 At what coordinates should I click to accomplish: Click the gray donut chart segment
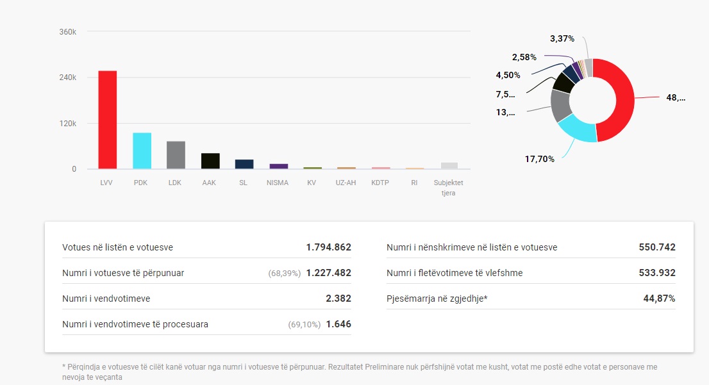pos(560,106)
